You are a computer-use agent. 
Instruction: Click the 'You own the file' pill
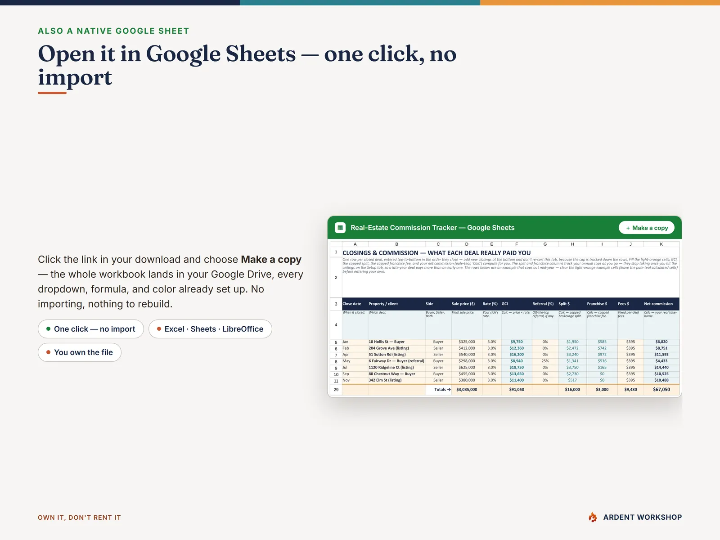(x=80, y=352)
